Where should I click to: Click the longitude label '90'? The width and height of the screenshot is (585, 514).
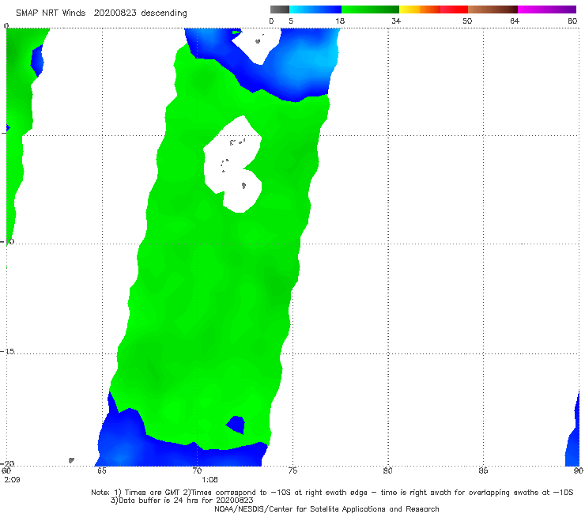coord(579,471)
